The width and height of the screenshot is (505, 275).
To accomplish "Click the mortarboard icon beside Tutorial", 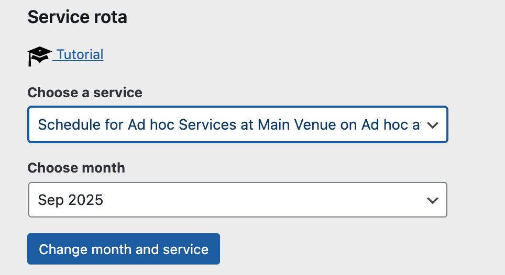I will [39, 55].
